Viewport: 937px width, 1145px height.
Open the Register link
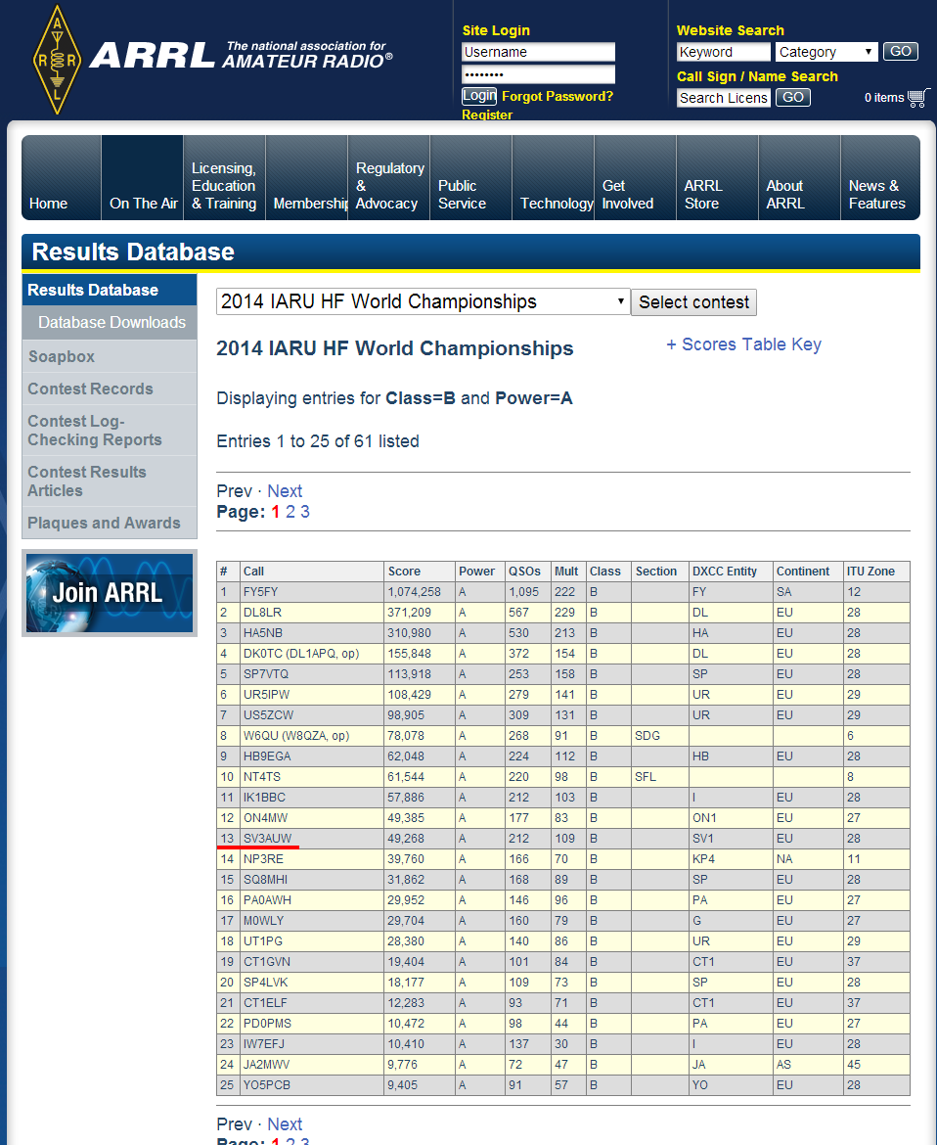487,114
